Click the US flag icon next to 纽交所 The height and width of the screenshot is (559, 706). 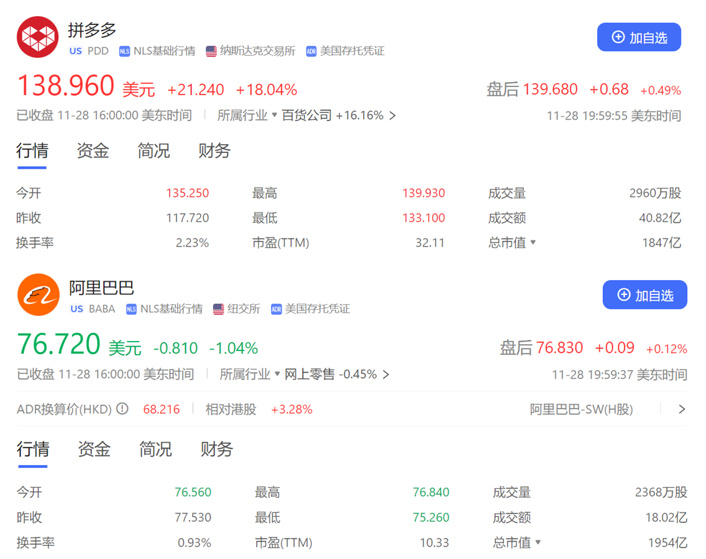[219, 309]
